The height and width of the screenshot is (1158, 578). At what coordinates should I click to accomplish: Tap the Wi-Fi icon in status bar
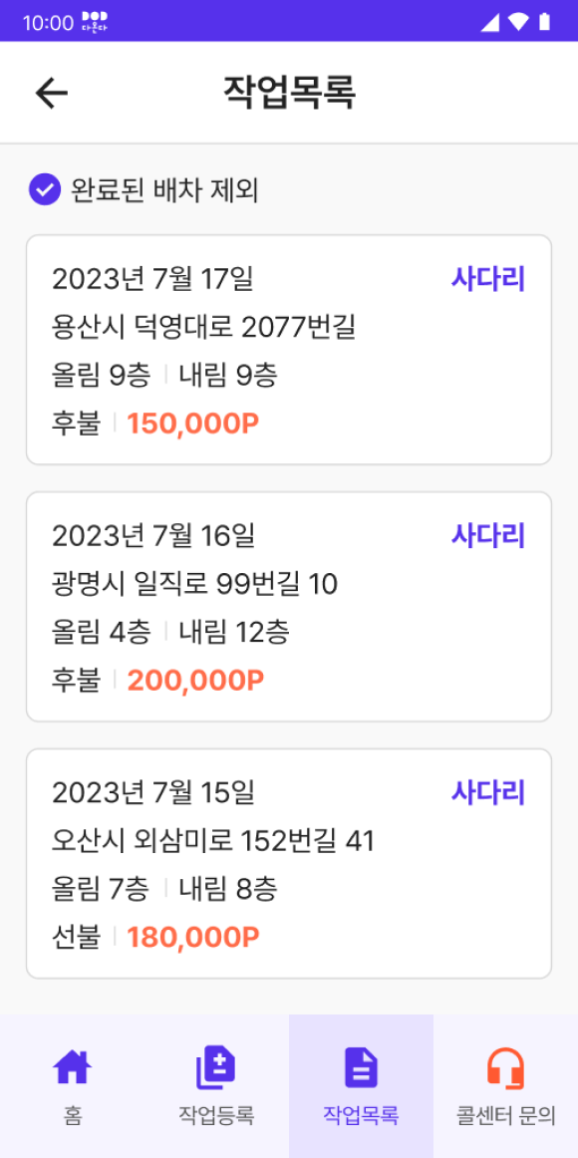click(x=518, y=22)
